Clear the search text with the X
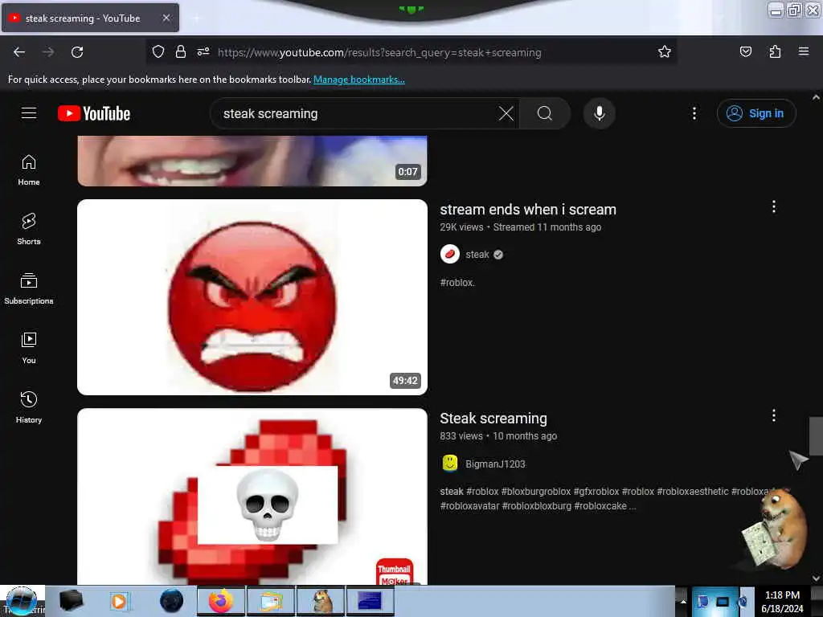The height and width of the screenshot is (617, 823). pos(506,113)
